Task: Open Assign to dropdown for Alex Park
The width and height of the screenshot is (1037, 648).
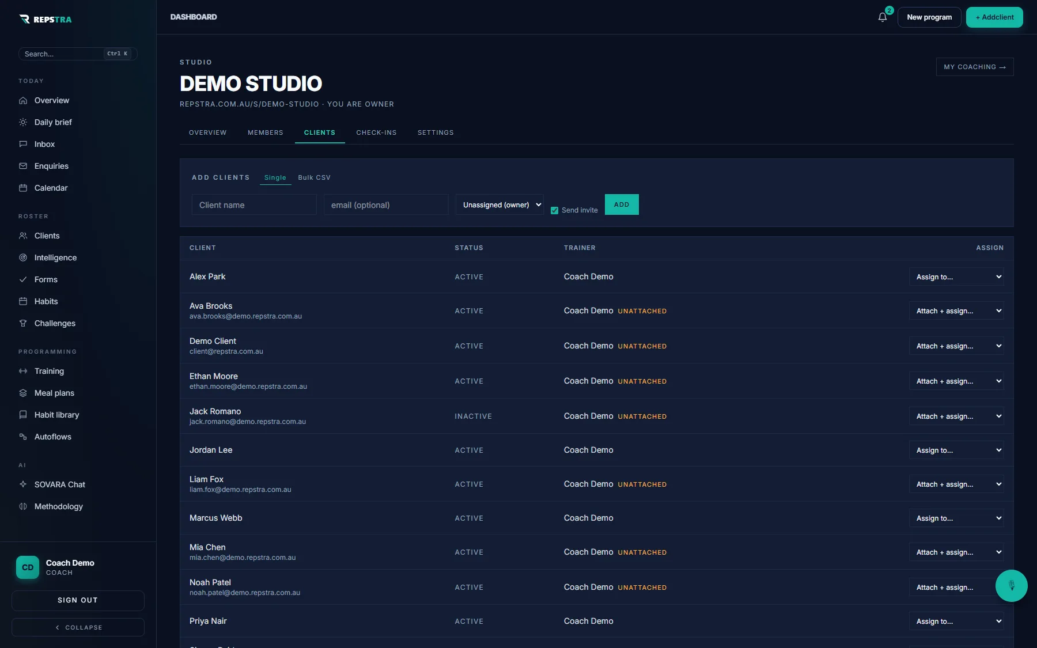Action: coord(956,276)
